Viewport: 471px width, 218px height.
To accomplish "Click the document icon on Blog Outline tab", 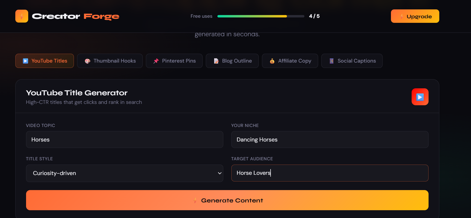I will [216, 61].
